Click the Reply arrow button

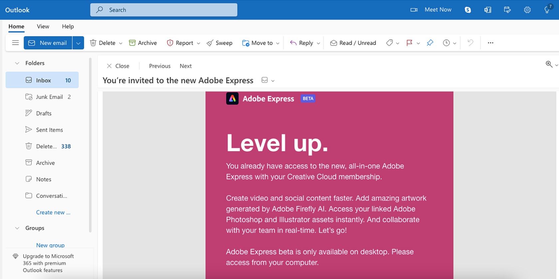coord(301,43)
